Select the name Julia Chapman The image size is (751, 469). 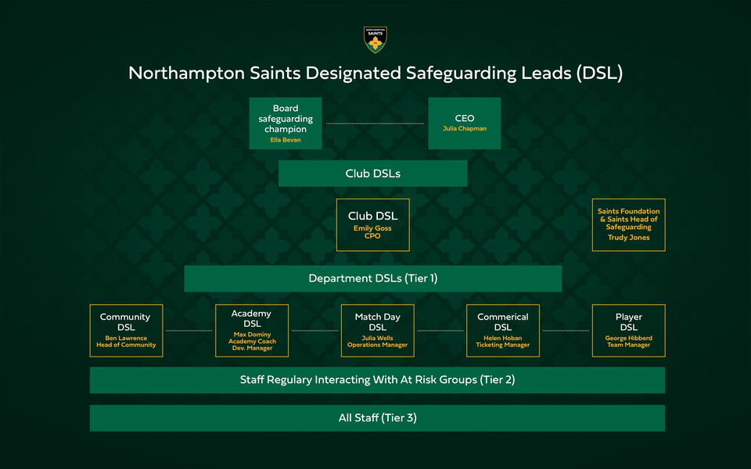click(465, 128)
